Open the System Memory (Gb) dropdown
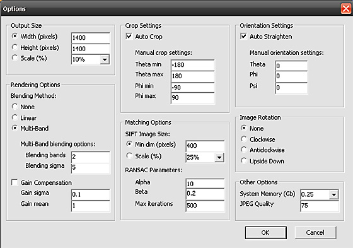353x248 pixels. (x=334, y=194)
